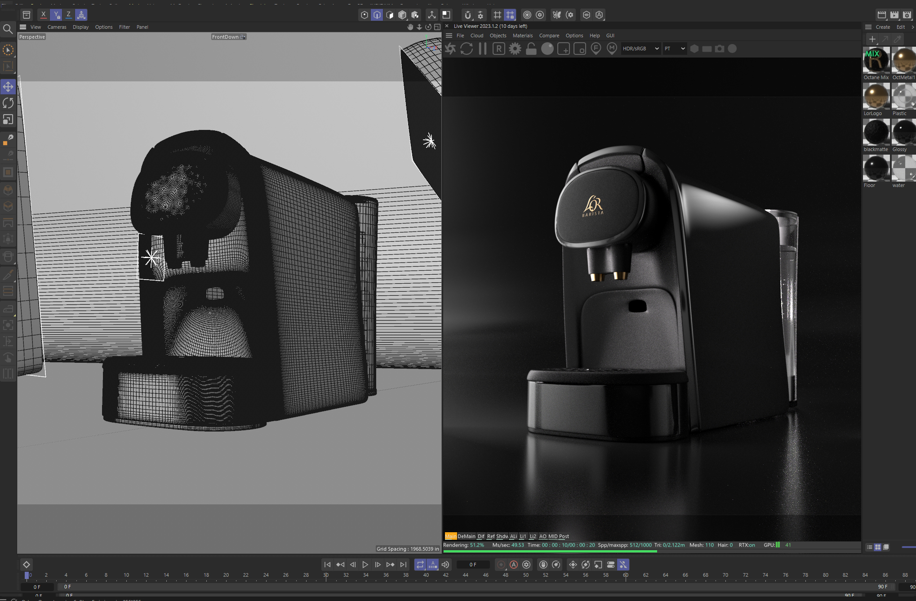The image size is (916, 601).
Task: Select the blackmatte material thumbnail
Action: 876,132
